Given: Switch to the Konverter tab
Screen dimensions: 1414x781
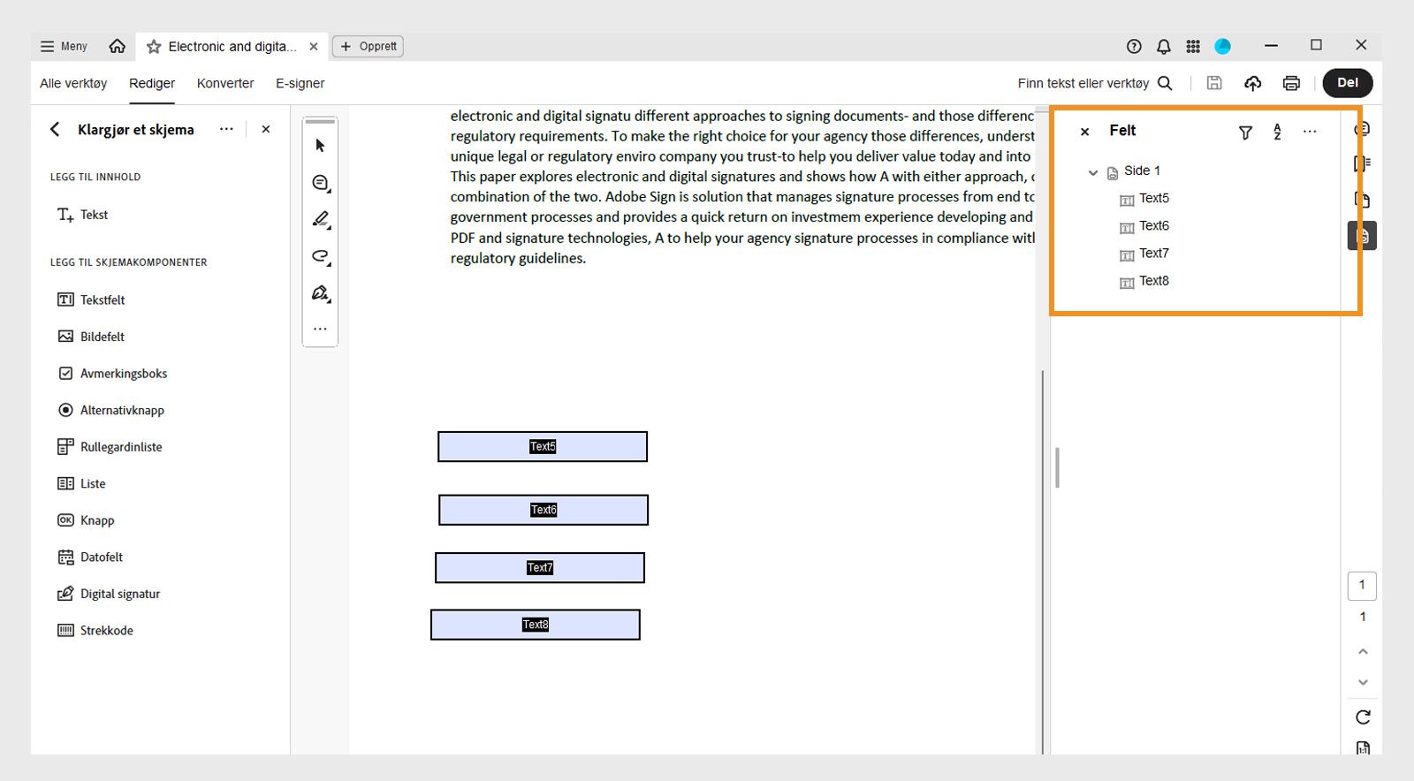Looking at the screenshot, I should point(225,83).
